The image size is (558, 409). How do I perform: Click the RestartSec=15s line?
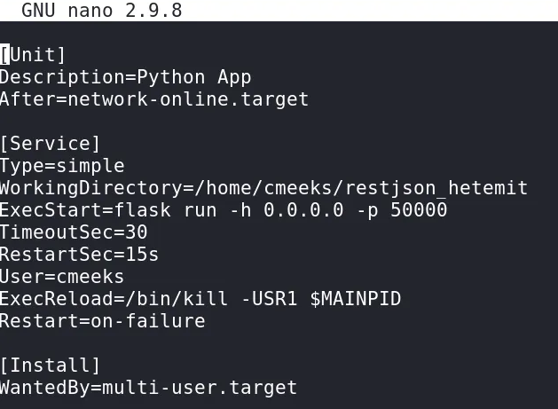coord(79,255)
